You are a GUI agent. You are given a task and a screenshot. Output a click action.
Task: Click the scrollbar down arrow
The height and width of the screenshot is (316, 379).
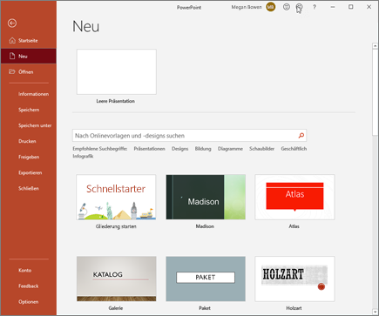(375, 312)
